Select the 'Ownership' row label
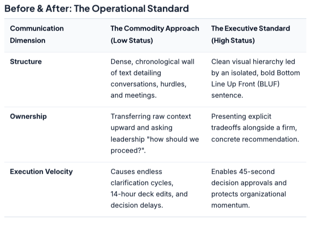The width and height of the screenshot is (318, 229). point(28,116)
